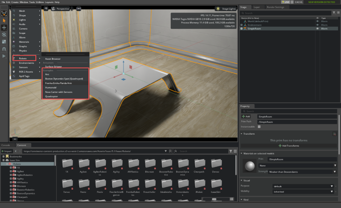Click the Stage panel search field
Screen dimensions: 341x208
[x=286, y=13]
